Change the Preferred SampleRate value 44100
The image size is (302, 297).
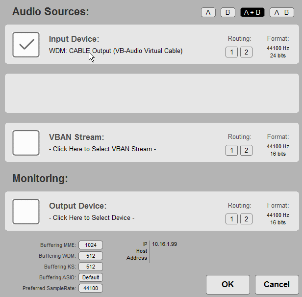click(91, 288)
